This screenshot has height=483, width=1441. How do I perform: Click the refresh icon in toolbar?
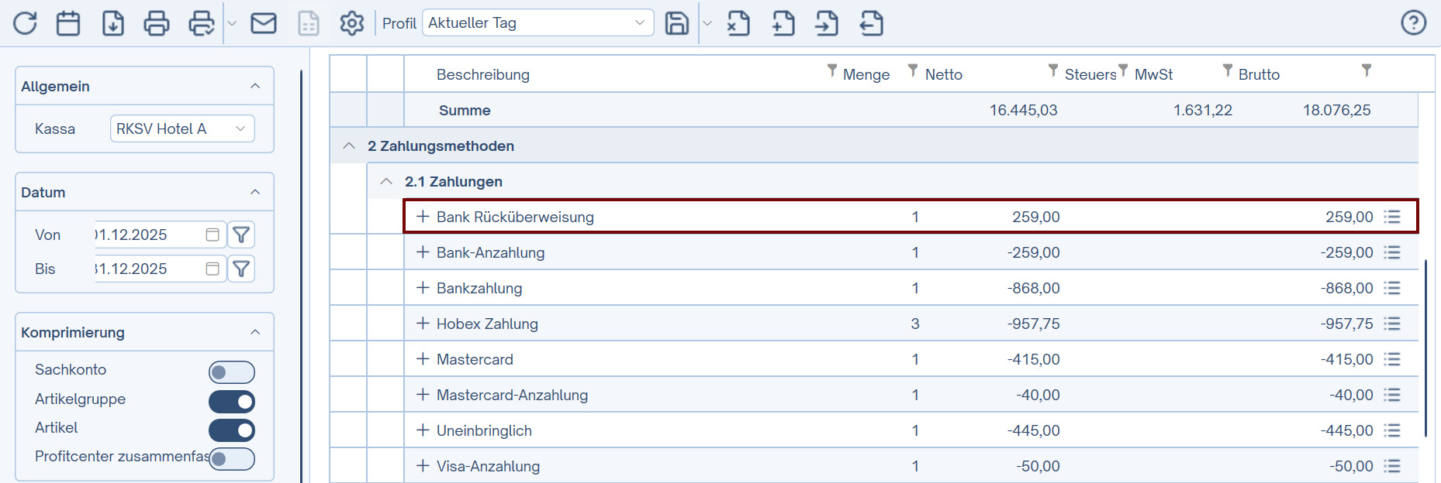pyautogui.click(x=25, y=23)
